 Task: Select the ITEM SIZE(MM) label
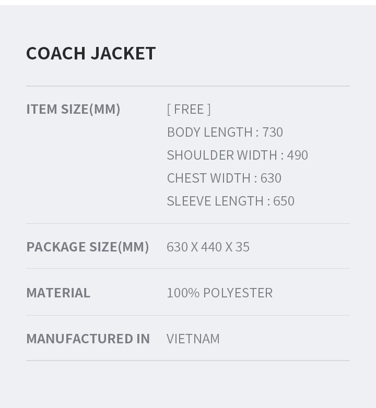73,109
